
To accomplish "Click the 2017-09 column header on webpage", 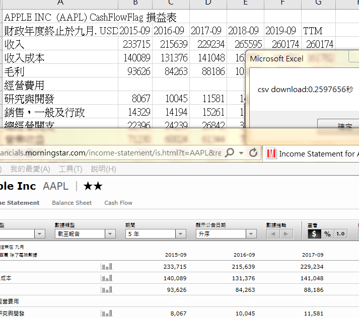I will point(313,255).
